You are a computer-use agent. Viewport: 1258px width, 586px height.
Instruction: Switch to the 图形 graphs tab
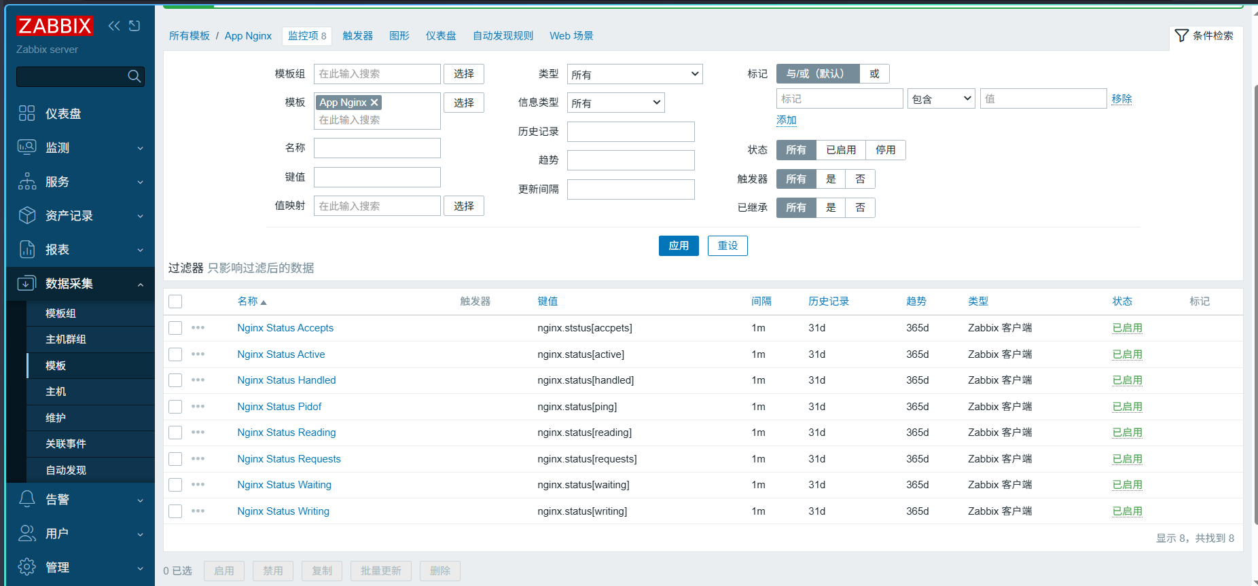pos(399,35)
